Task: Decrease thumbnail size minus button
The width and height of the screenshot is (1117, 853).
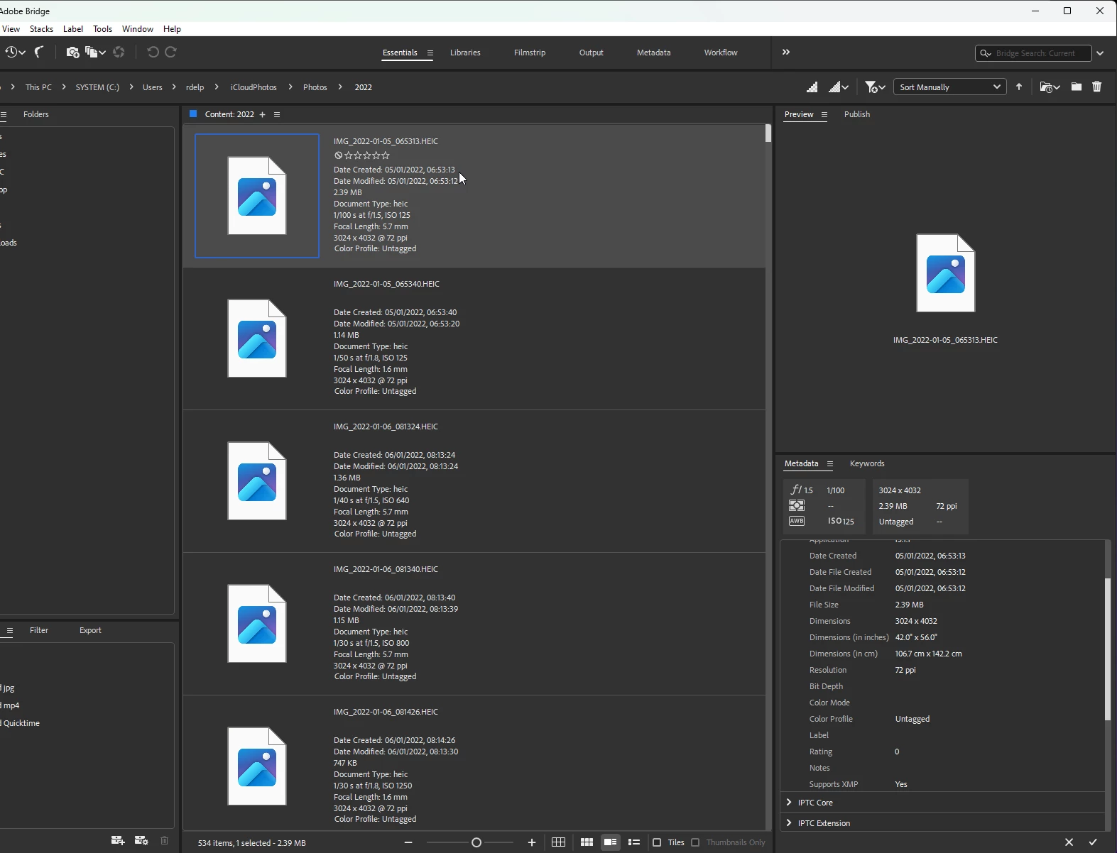Action: click(x=408, y=842)
